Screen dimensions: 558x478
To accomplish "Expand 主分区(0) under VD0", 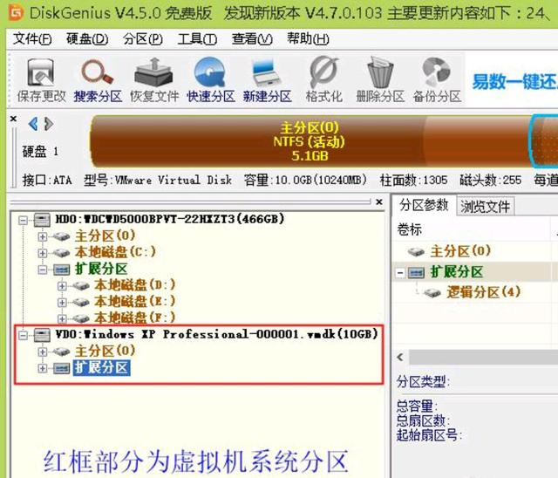I will coord(43,352).
